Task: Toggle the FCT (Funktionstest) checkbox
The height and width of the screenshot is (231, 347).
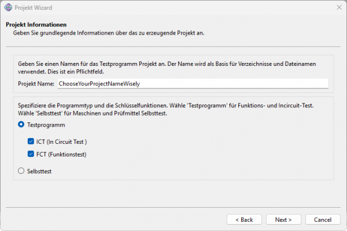Action: pyautogui.click(x=31, y=154)
